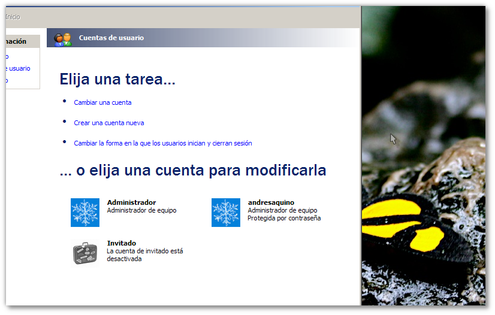Open the Administrador account name
Screen dimensions: 495x315
(x=131, y=202)
